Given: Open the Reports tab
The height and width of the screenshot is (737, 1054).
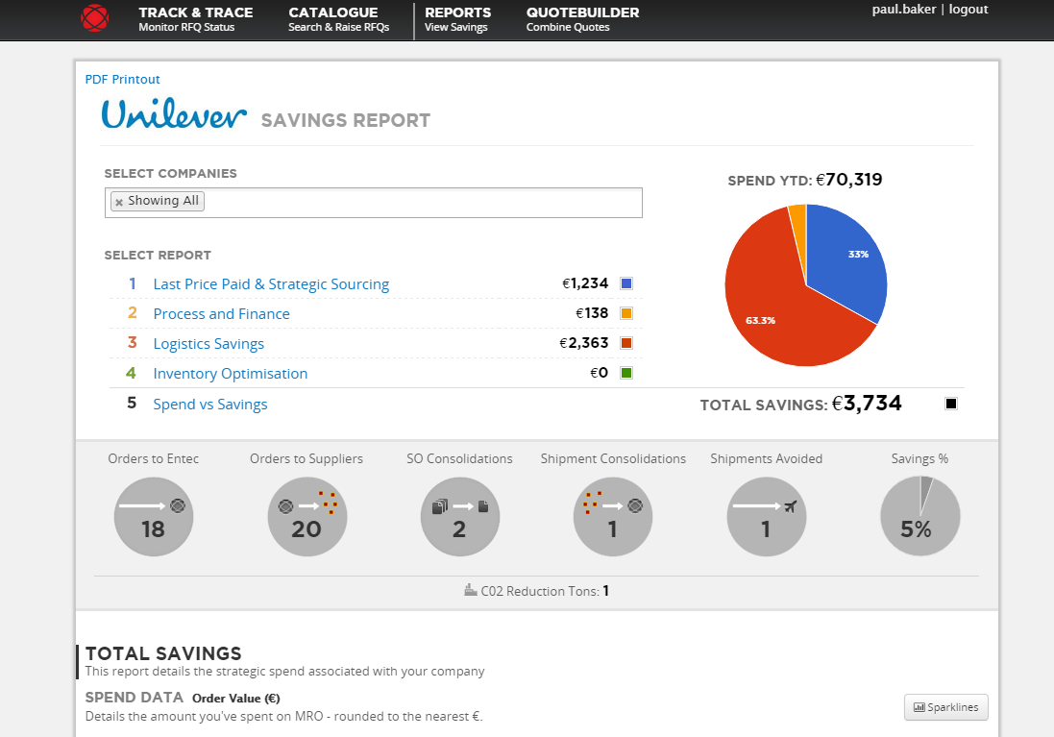Looking at the screenshot, I should pos(457,19).
